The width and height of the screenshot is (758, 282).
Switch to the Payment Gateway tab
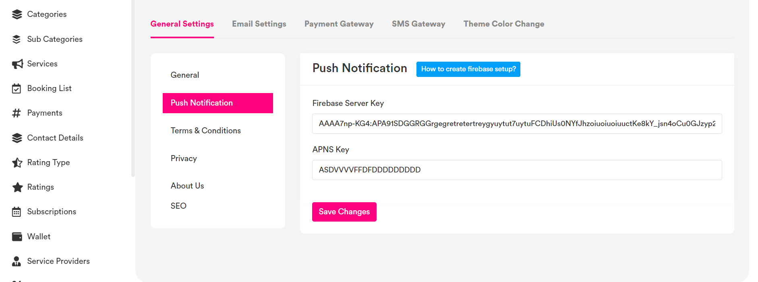339,24
